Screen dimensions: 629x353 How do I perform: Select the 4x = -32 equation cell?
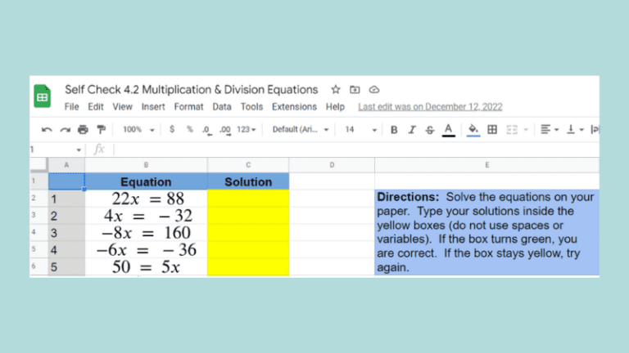point(146,216)
